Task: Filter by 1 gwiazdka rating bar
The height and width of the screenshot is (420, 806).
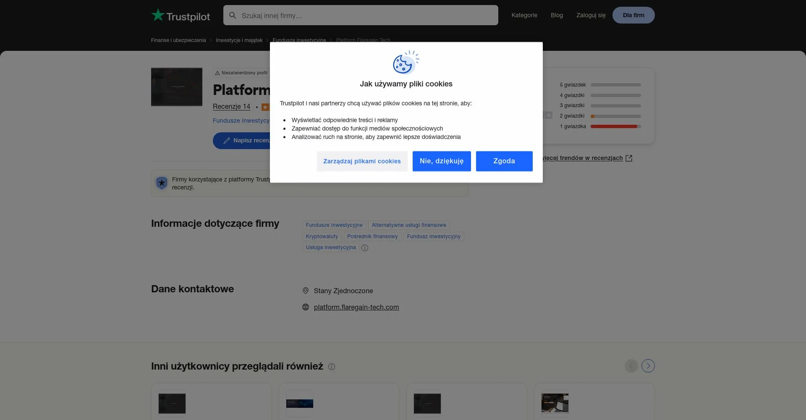Action: (615, 126)
